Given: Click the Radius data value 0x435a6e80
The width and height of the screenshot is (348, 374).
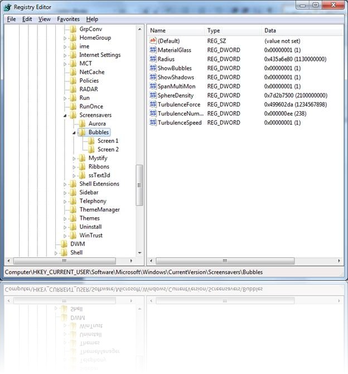Looking at the screenshot, I should click(x=295, y=59).
